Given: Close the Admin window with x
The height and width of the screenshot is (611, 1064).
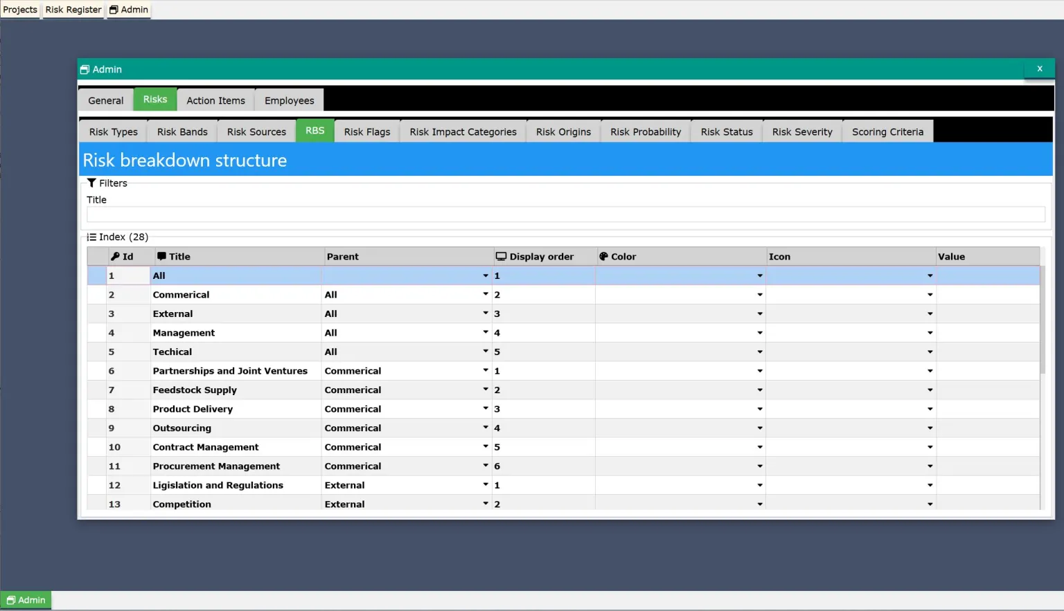Looking at the screenshot, I should (x=1040, y=69).
